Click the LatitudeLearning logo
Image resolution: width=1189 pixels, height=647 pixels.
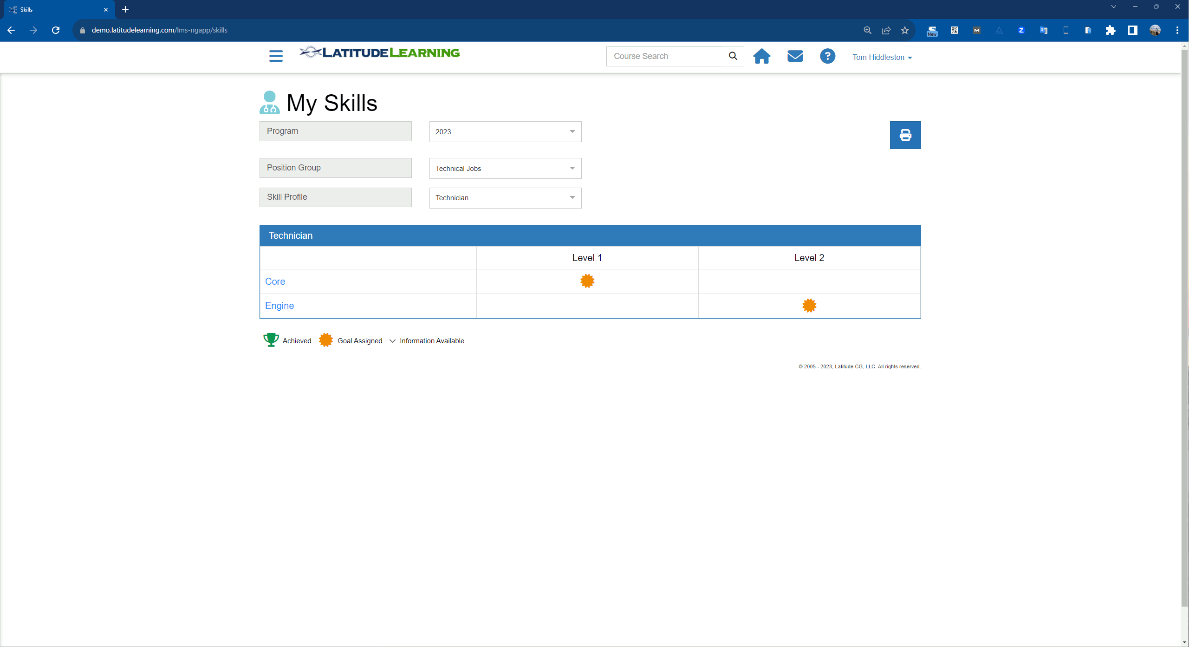coord(379,52)
